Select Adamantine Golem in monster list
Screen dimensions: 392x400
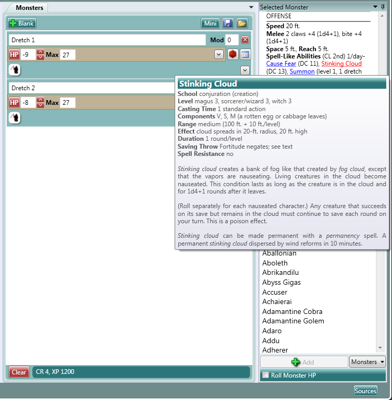click(x=293, y=321)
